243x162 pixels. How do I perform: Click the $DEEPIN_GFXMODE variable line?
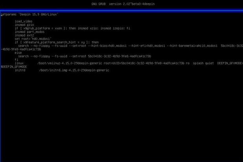tap(14, 67)
